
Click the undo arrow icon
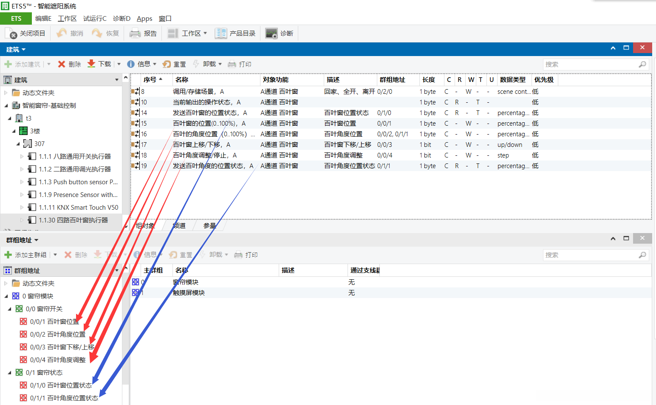click(x=62, y=33)
